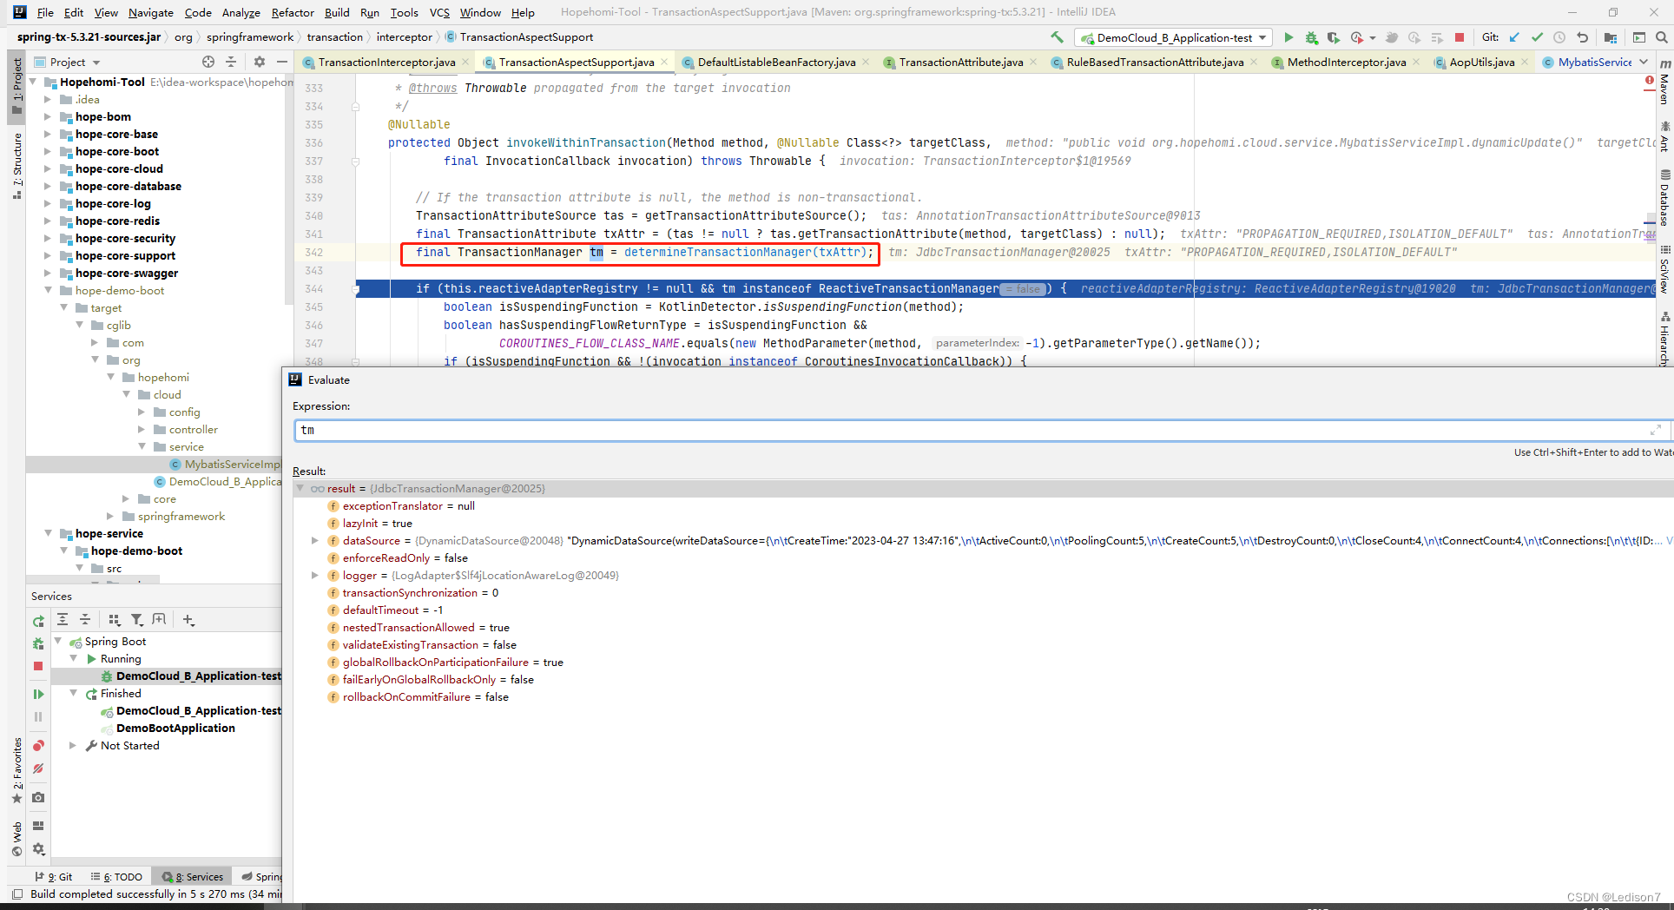Update project via Git blue arrow icon
The image size is (1674, 910).
[1514, 37]
